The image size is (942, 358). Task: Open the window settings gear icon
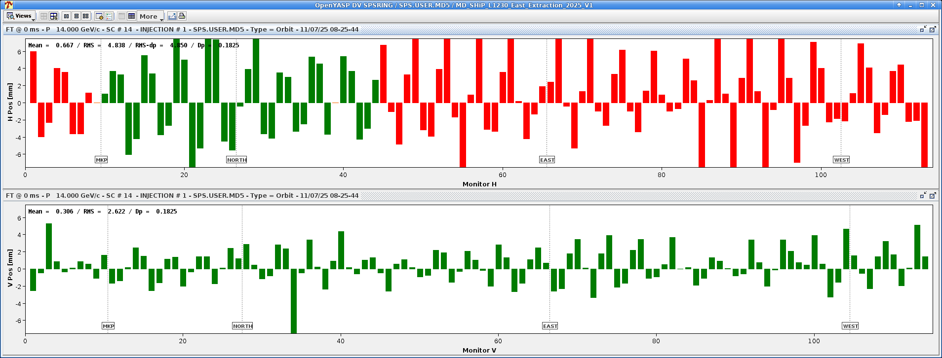click(x=99, y=16)
